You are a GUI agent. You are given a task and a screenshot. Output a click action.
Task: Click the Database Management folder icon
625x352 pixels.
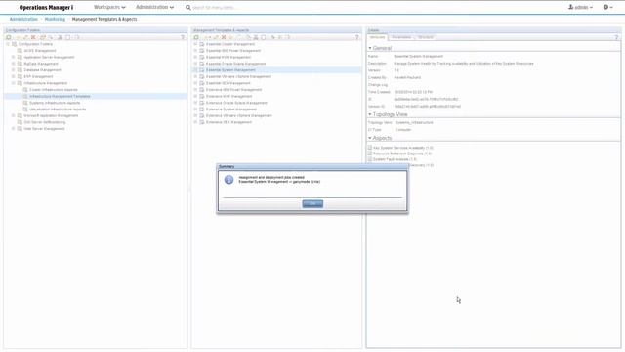20,70
